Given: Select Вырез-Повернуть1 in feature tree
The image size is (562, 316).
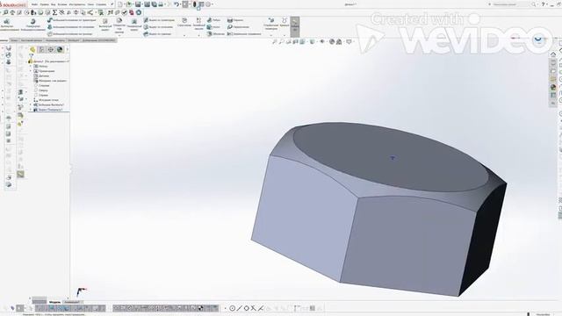Looking at the screenshot, I should [x=48, y=110].
